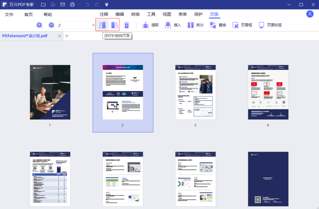Viewport: 319px width, 209px height.
Task: Delete the selected page with trash icon
Action: tap(126, 25)
